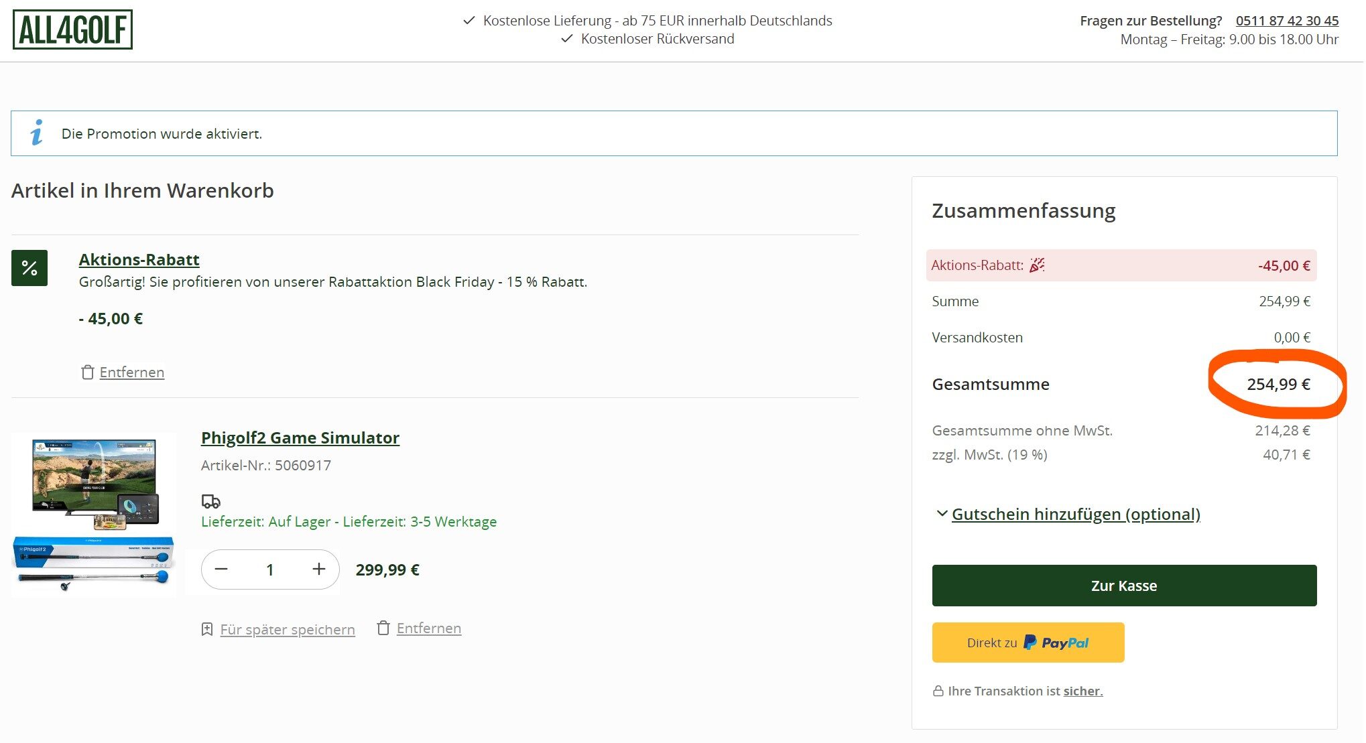Proceed with Zur Kasse button
1366x743 pixels.
1124,586
